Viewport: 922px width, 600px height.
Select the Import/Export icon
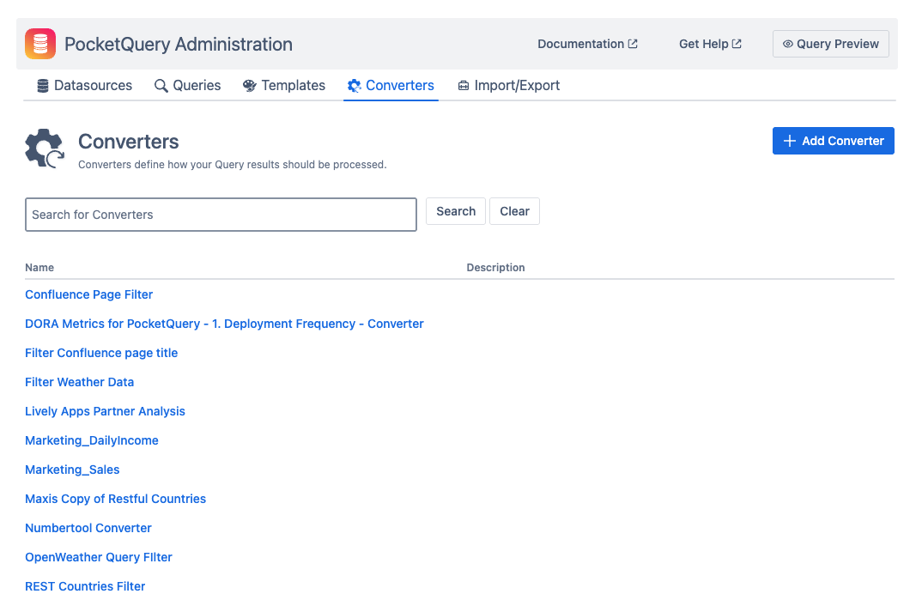click(x=464, y=85)
